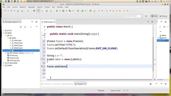Open the Package Explorer view menu arrow
Screen dimensions: 171x96
tap(37, 27)
